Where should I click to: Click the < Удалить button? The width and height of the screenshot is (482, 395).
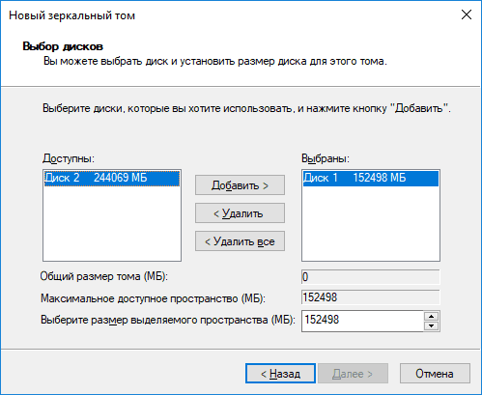pos(240,213)
